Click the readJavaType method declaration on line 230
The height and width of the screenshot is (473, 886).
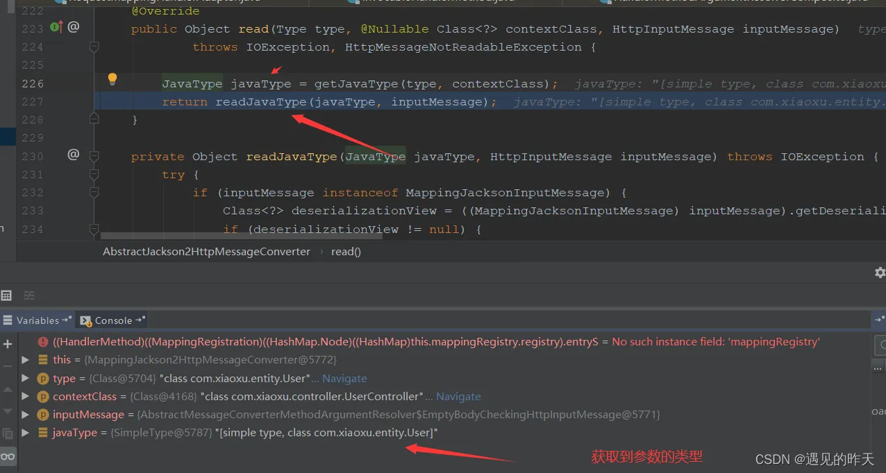(292, 157)
